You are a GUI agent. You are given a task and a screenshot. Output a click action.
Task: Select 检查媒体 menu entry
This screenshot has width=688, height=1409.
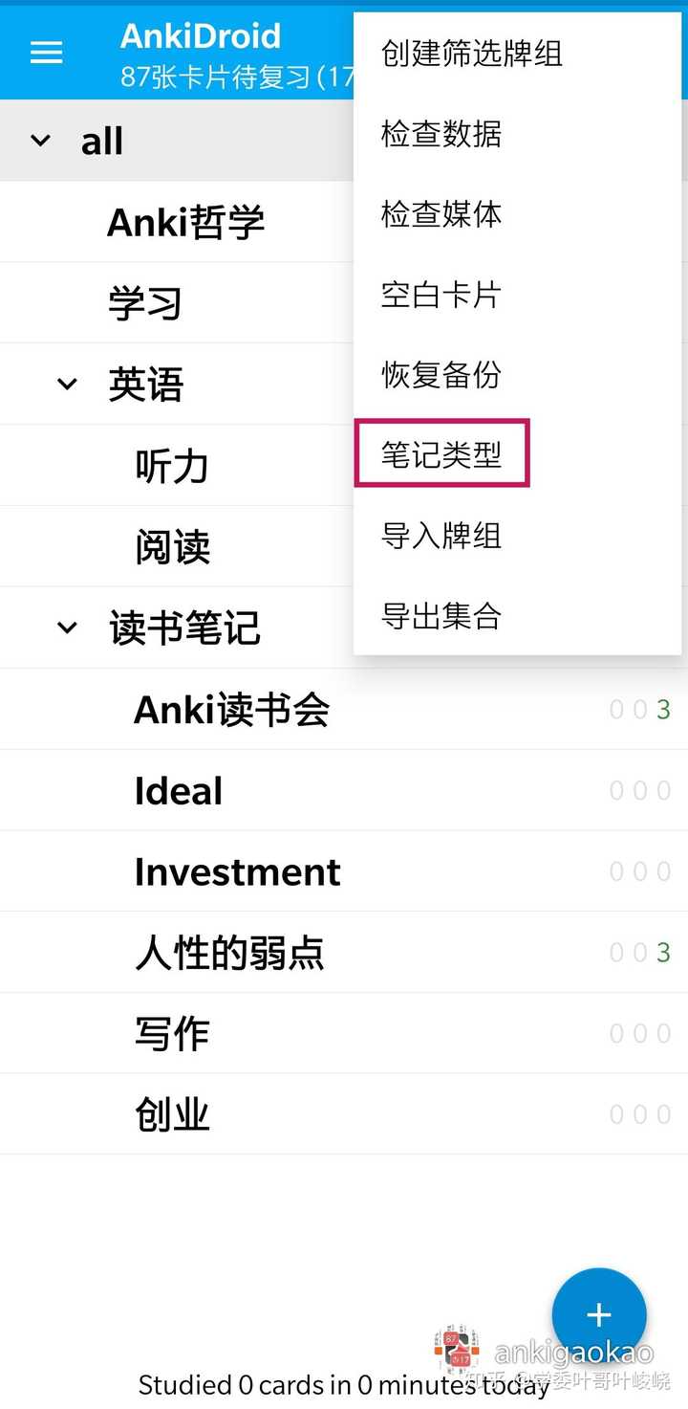pyautogui.click(x=441, y=214)
